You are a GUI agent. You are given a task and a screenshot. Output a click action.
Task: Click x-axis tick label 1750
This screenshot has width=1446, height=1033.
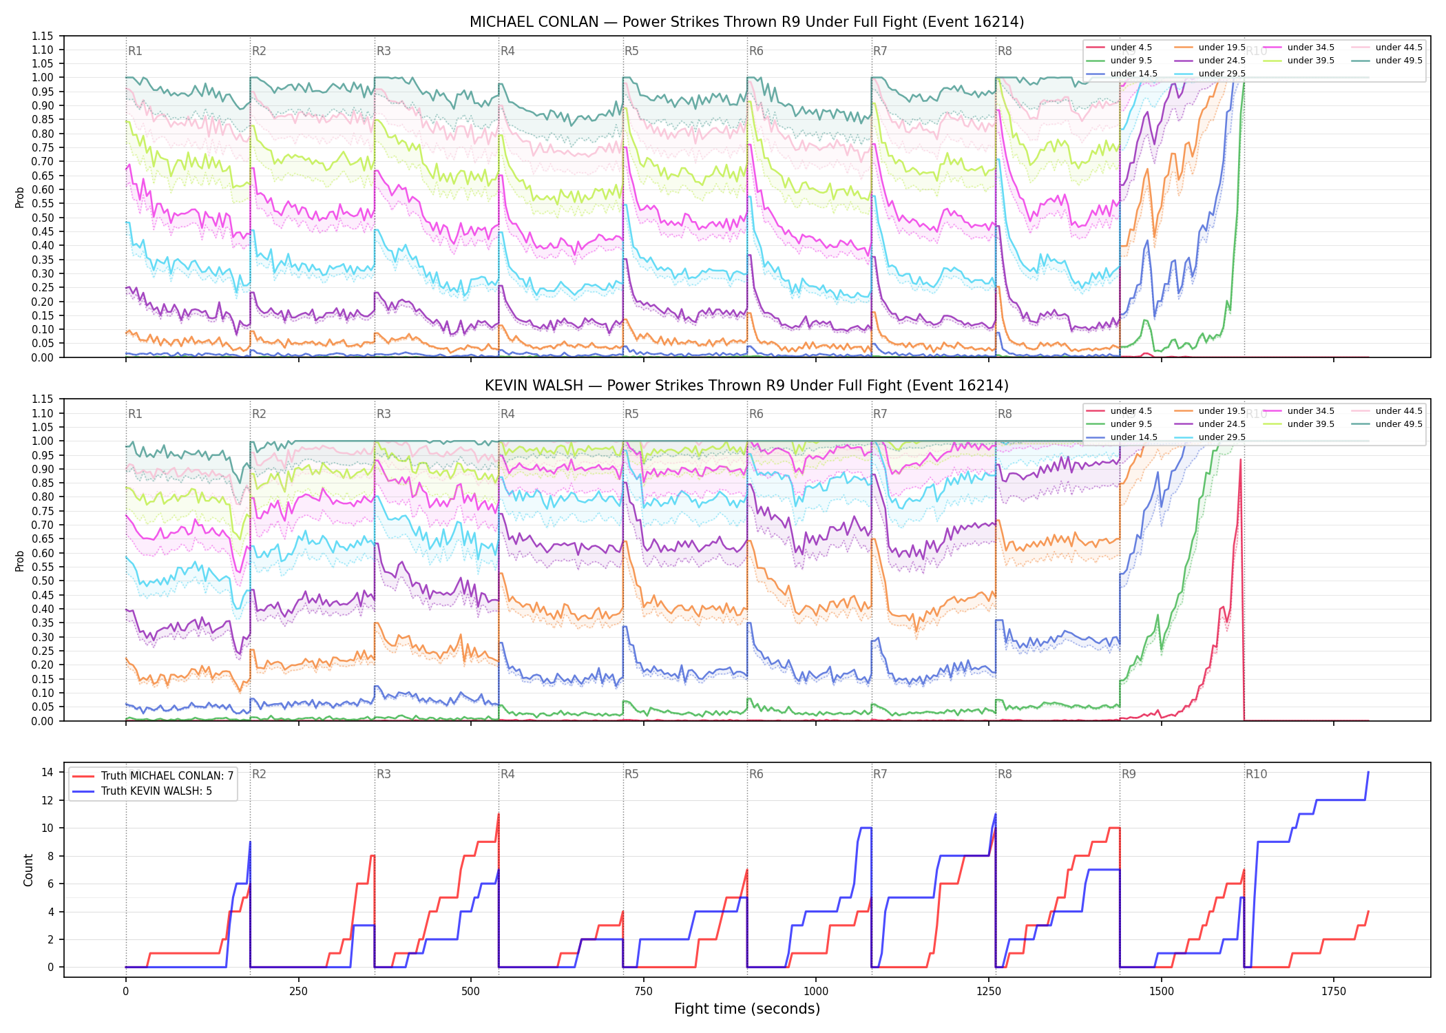click(x=1334, y=992)
